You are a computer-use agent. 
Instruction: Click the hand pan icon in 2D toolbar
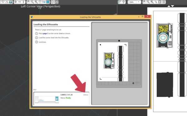tap(144, 2)
